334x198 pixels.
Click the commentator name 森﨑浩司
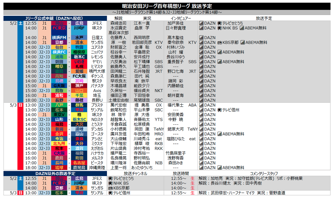click(x=119, y=23)
